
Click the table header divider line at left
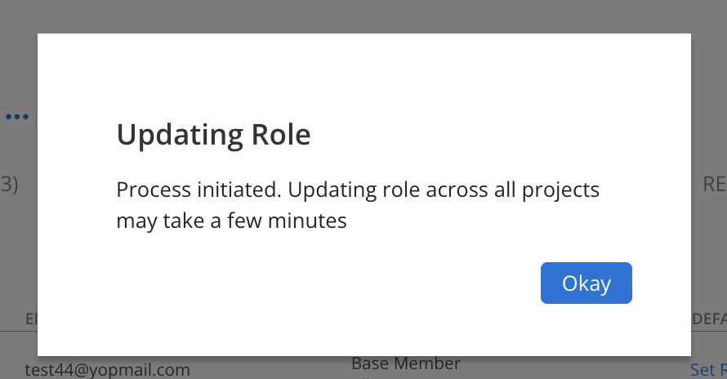(19, 332)
